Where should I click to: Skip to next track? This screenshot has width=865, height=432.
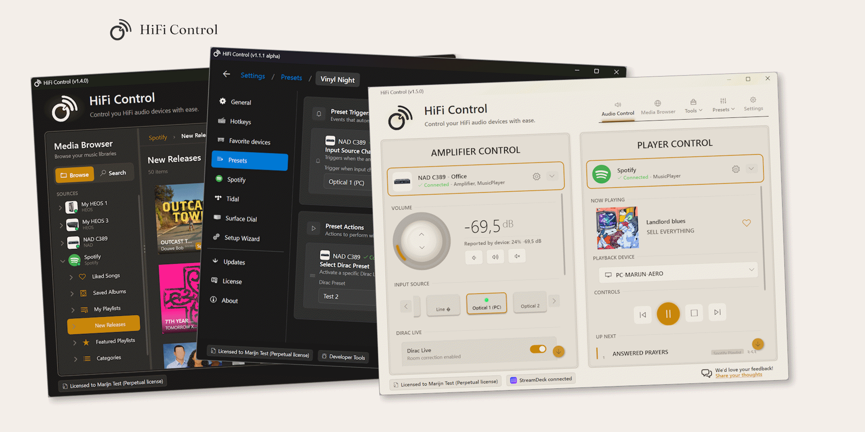(x=717, y=312)
